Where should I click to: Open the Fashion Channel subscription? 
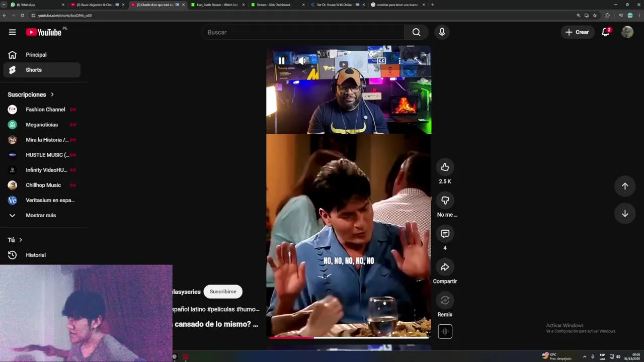42,110
